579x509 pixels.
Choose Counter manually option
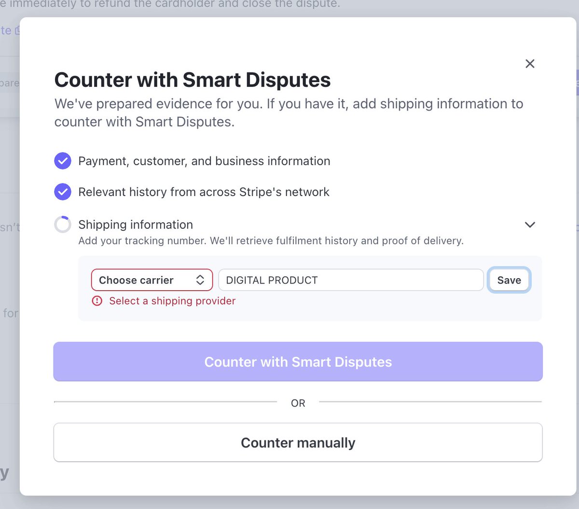[298, 442]
